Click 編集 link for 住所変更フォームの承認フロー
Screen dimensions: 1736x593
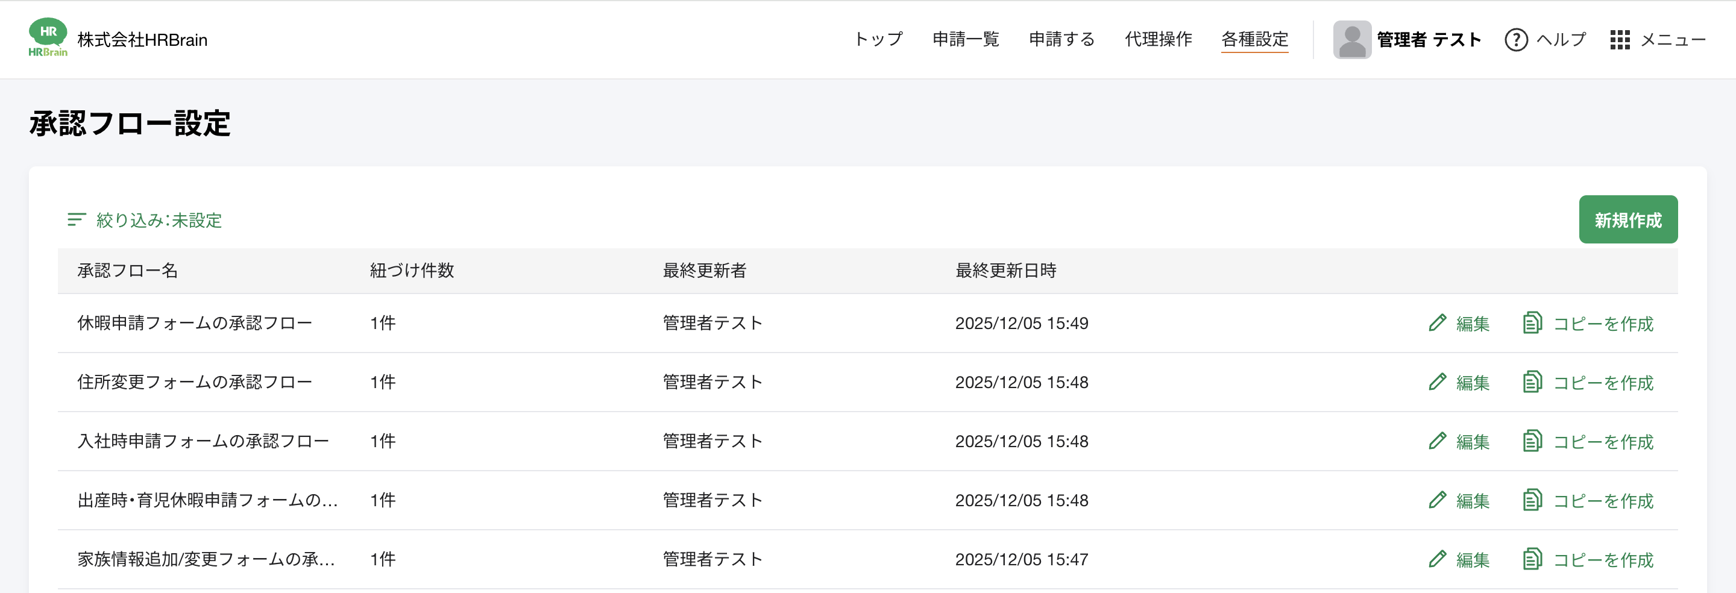(x=1472, y=383)
